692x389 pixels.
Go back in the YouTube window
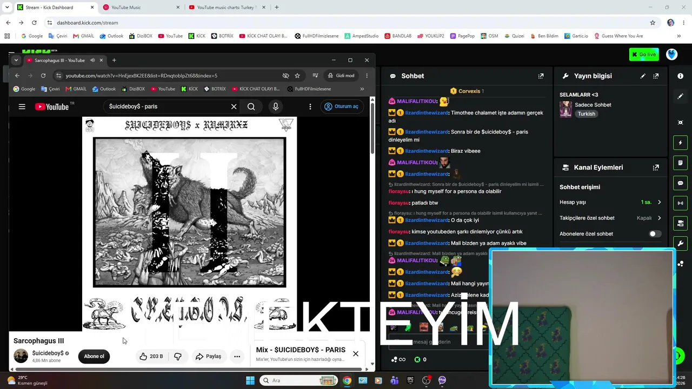pyautogui.click(x=17, y=76)
